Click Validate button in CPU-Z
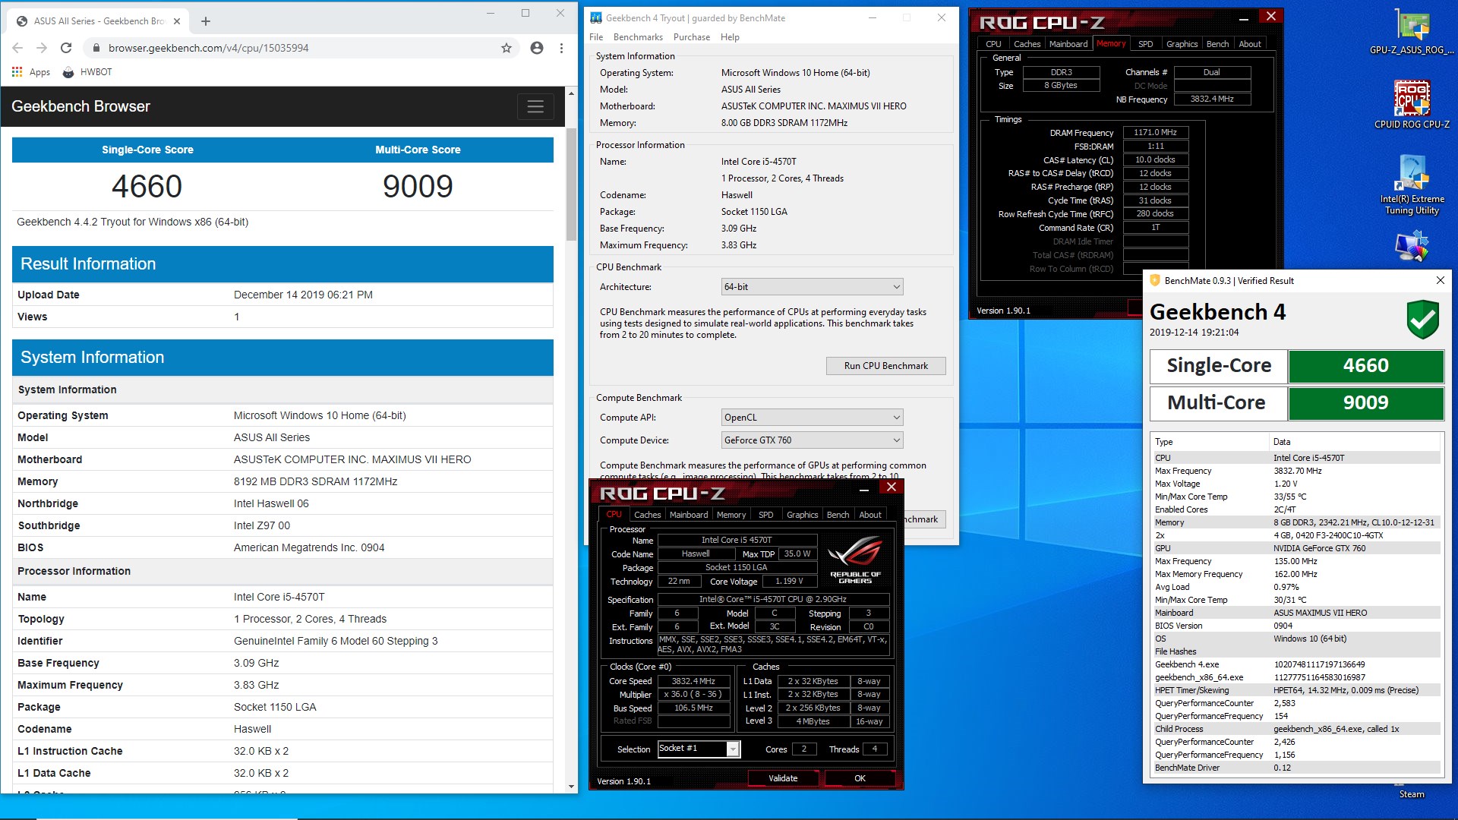Screen dimensions: 1458x820 (x=783, y=778)
